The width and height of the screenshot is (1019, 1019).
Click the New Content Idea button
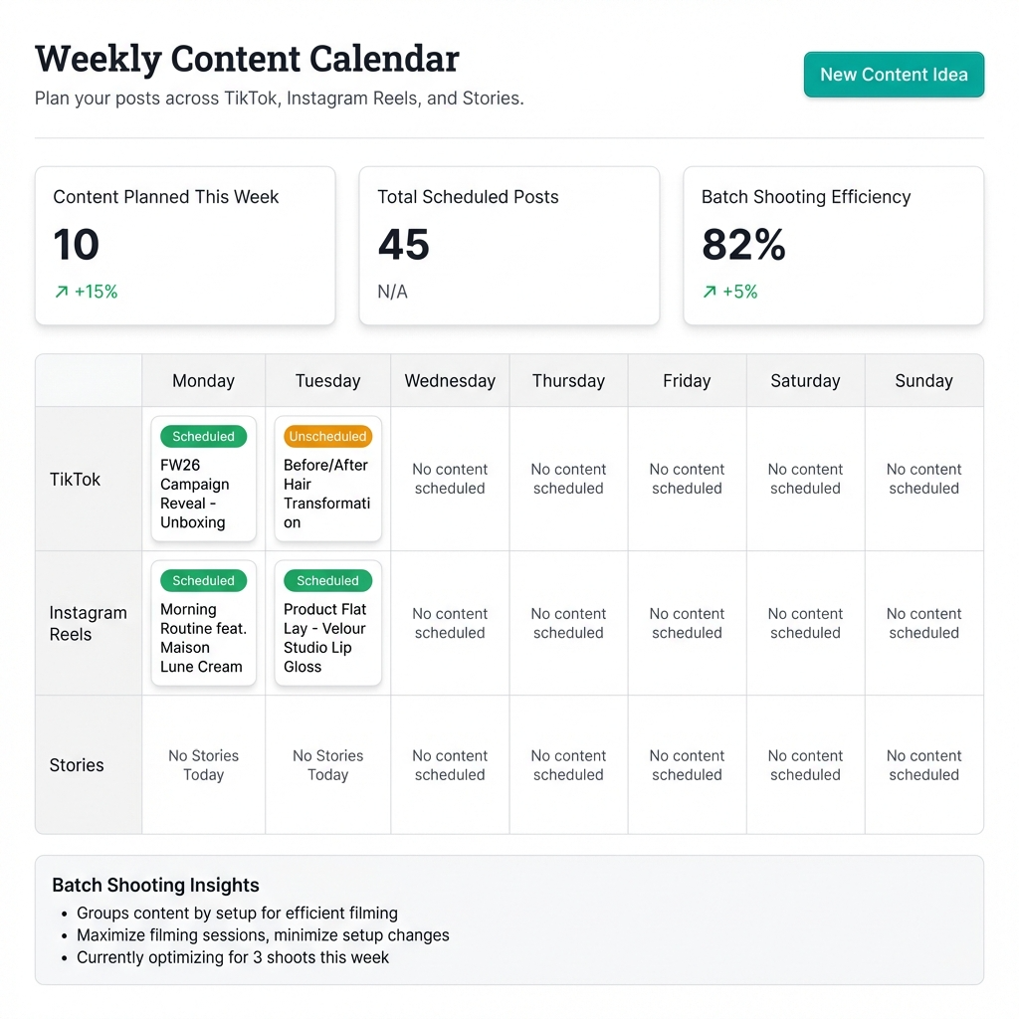coord(893,74)
